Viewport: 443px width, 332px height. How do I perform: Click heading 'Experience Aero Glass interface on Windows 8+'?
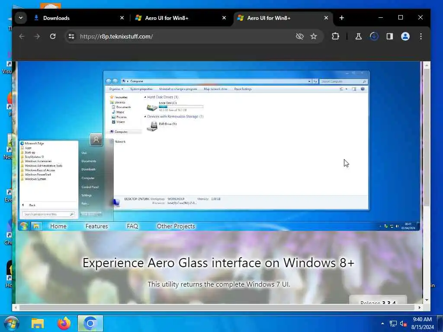tap(218, 263)
